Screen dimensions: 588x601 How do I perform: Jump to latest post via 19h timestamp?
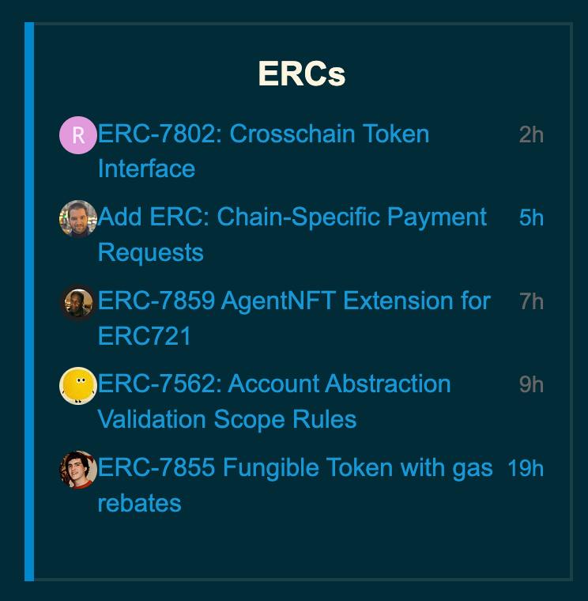(526, 469)
